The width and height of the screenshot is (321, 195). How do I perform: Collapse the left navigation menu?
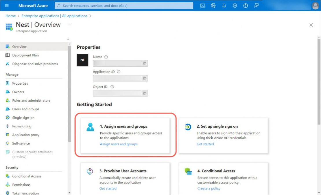point(68,39)
